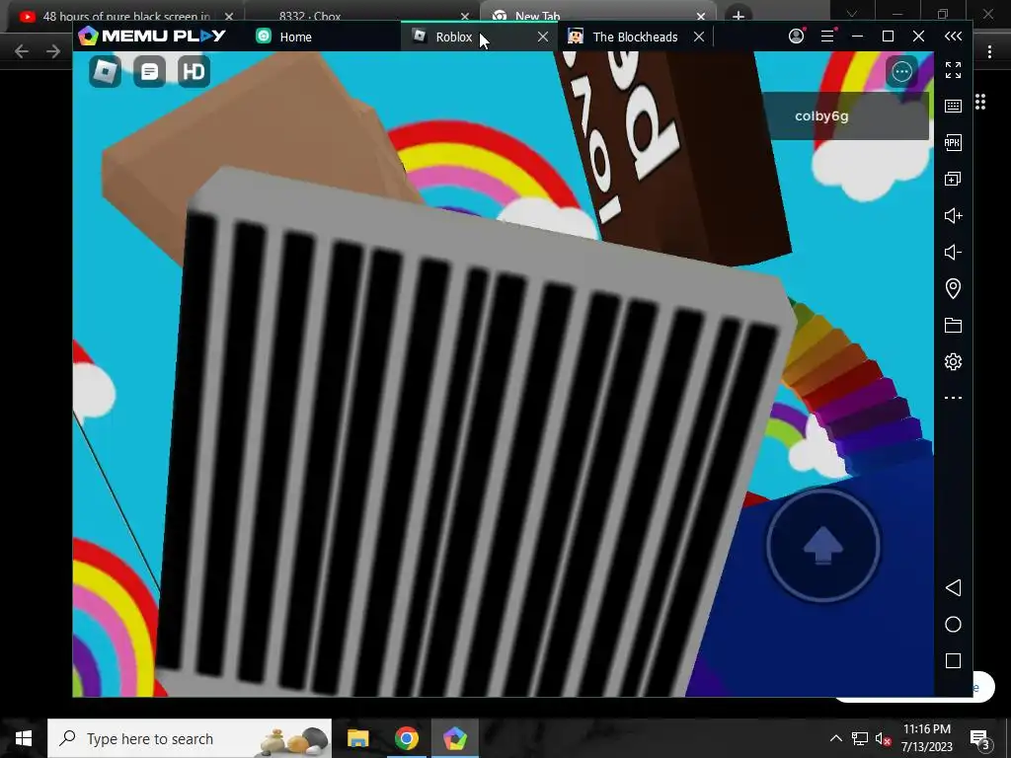Open the MEmu account profile icon
Viewport: 1011px width, 758px height.
[797, 37]
